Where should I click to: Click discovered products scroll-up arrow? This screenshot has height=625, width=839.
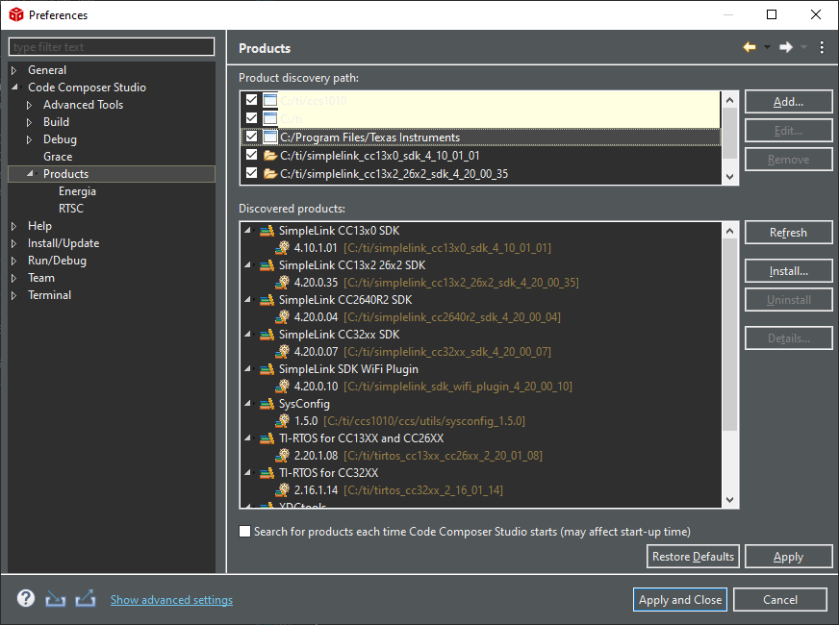point(730,231)
